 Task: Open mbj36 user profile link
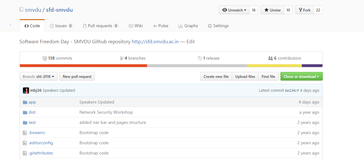point(36,91)
